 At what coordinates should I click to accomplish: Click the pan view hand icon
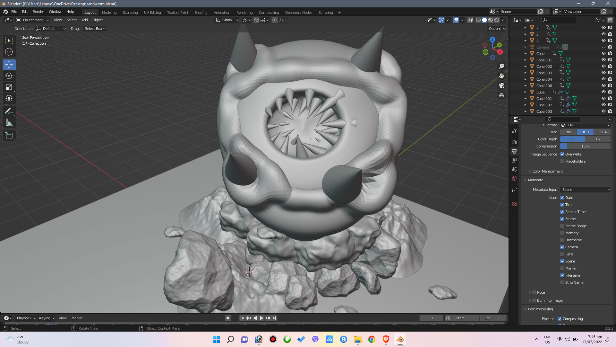501,76
